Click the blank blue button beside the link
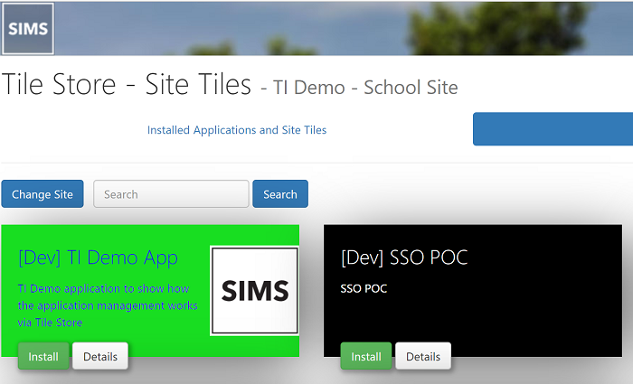The image size is (633, 384). pyautogui.click(x=553, y=129)
